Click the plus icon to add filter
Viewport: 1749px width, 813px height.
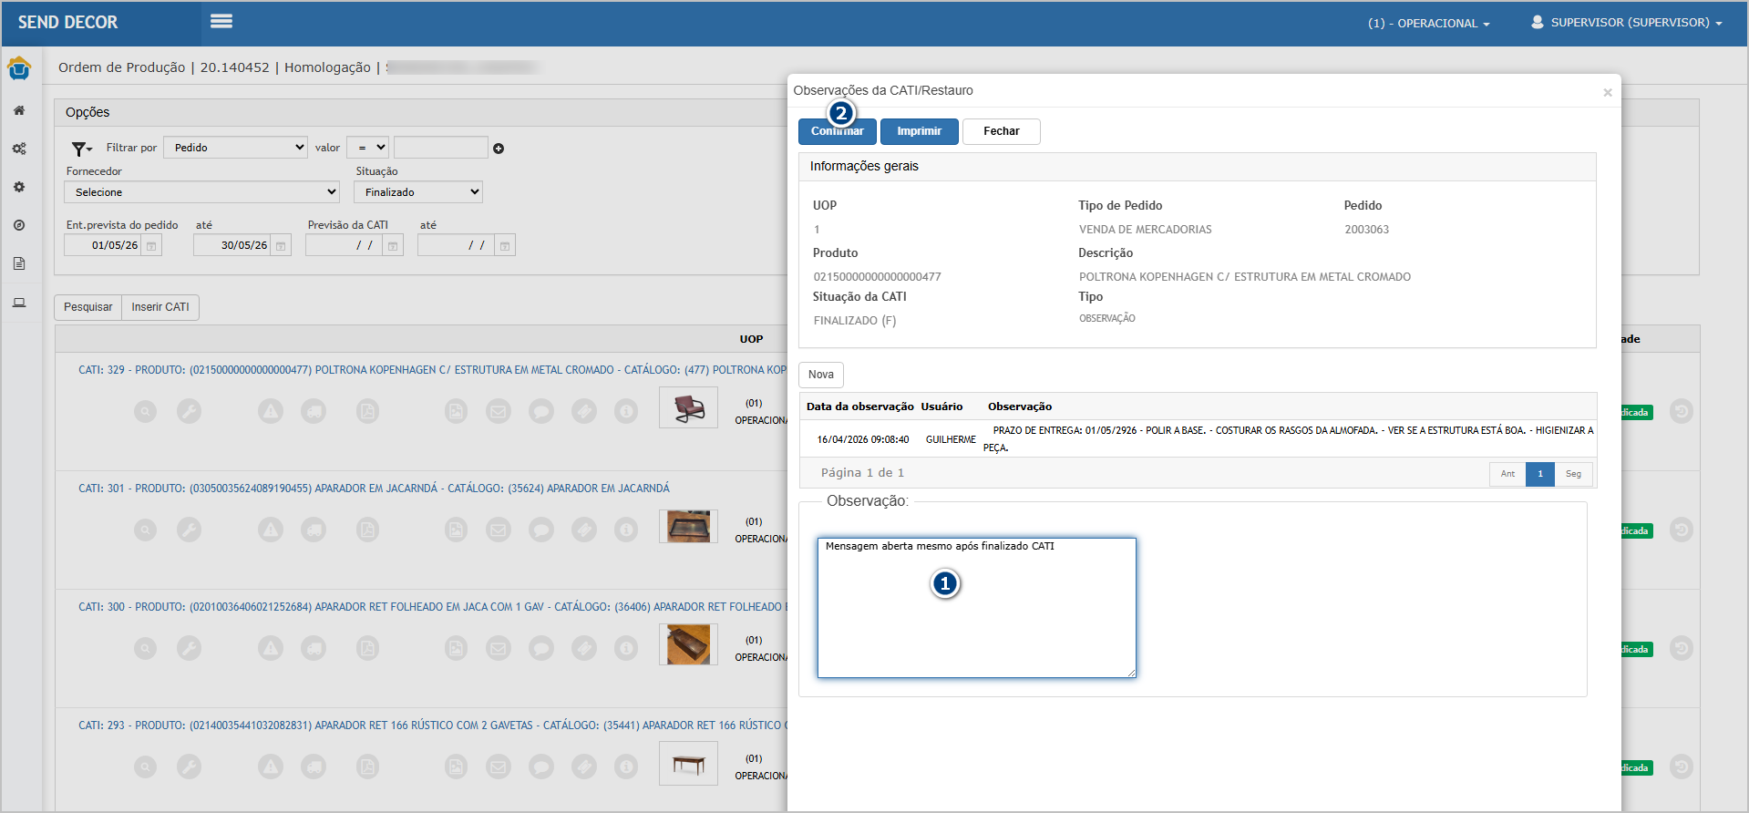coord(499,149)
